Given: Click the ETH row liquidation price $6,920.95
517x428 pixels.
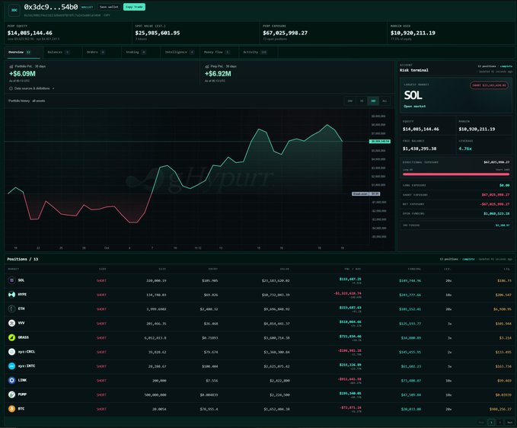Looking at the screenshot, I should (x=503, y=309).
